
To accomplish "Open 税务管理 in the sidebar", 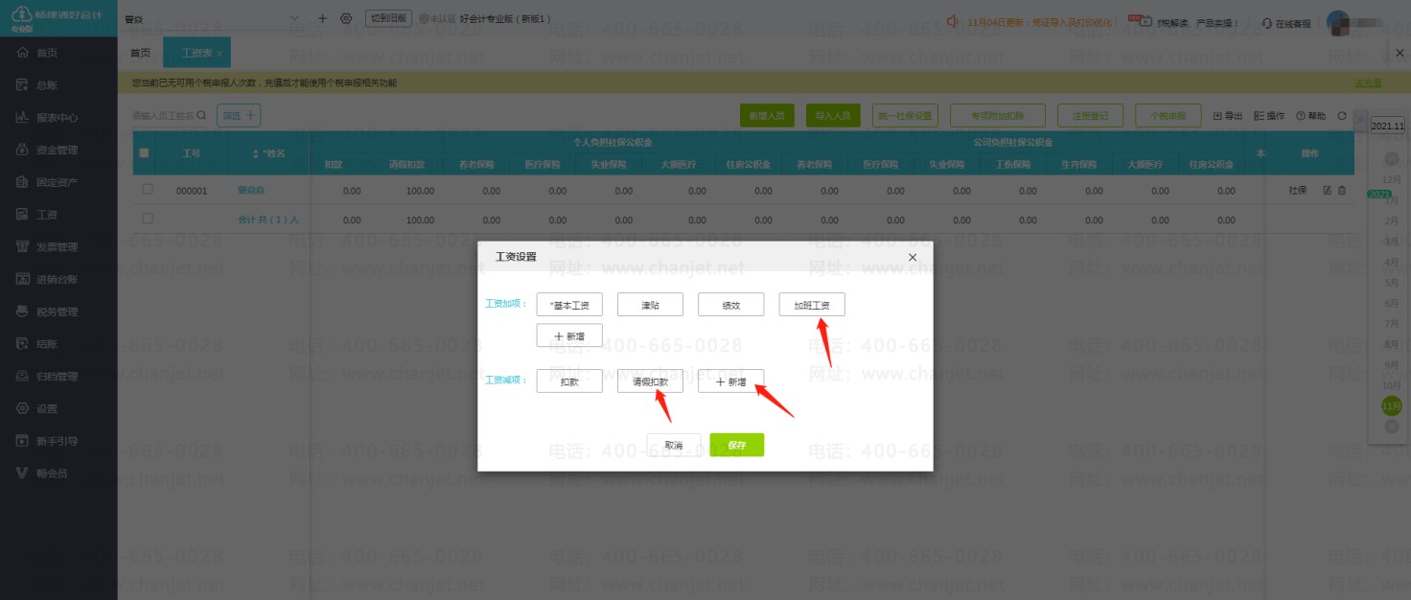I will (58, 312).
